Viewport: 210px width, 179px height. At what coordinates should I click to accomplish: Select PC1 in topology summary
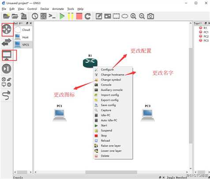tap(204, 32)
